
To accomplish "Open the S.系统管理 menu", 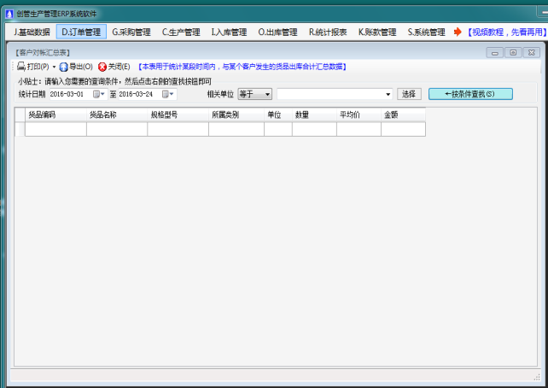I will coord(426,32).
